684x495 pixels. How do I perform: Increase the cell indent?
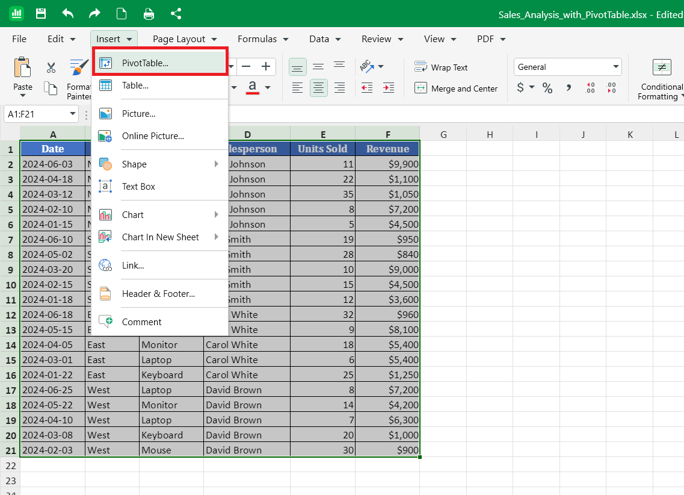point(388,88)
